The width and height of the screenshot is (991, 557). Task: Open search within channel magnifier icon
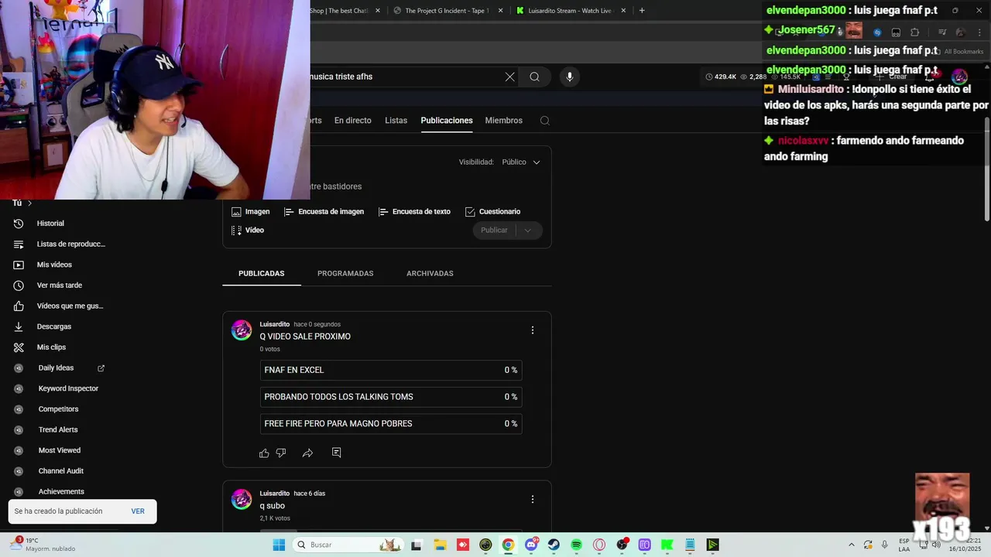coord(545,121)
